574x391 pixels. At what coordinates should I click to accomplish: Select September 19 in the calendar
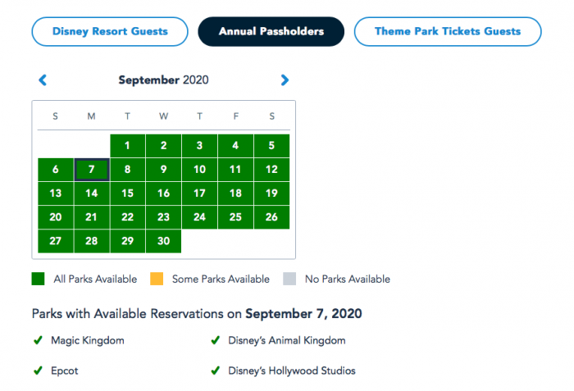point(271,193)
